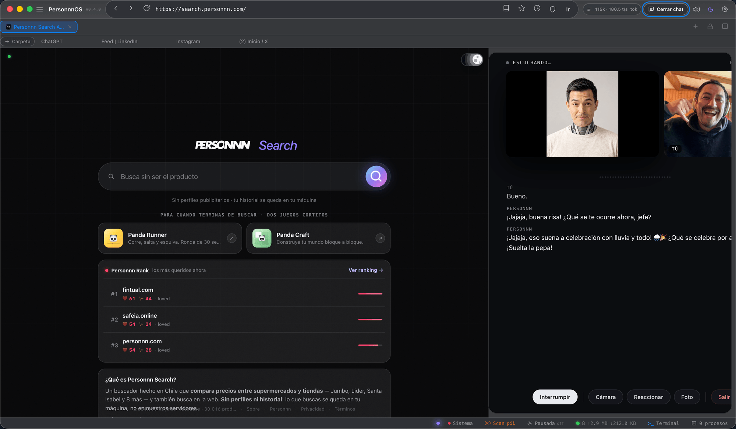Screen dimensions: 736x429
Task: Open personnn.com ranking entry
Action: 244,345
